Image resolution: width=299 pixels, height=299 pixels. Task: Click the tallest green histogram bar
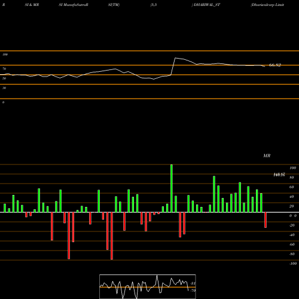pyautogui.click(x=172, y=188)
